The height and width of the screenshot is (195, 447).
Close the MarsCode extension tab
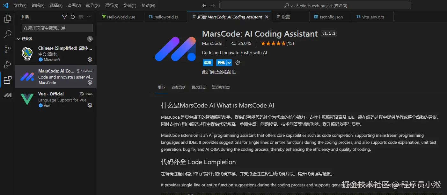click(267, 17)
